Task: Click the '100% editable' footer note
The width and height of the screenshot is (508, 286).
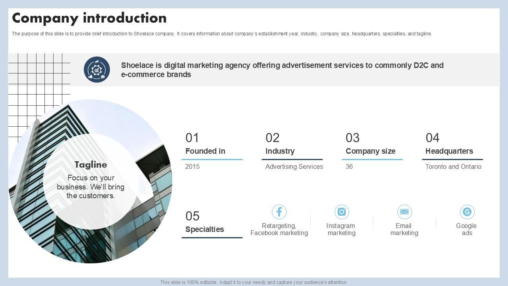Action: [254, 282]
